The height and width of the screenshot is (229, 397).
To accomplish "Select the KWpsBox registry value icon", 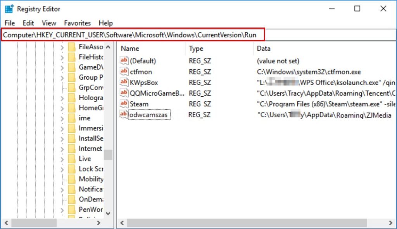I will tap(124, 82).
